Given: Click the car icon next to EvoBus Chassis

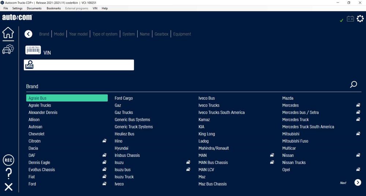Looking at the screenshot, I should [105, 169].
